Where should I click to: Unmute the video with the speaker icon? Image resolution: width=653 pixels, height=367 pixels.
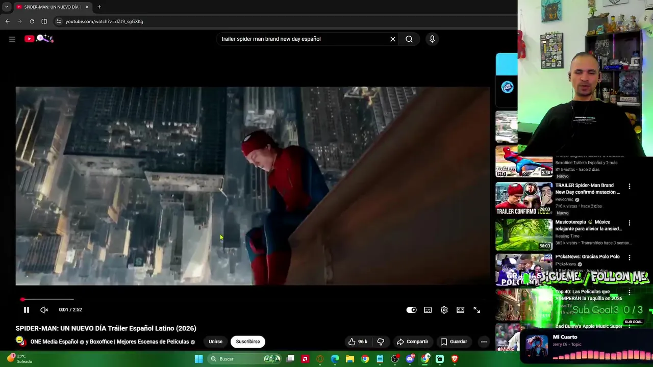[x=44, y=310]
